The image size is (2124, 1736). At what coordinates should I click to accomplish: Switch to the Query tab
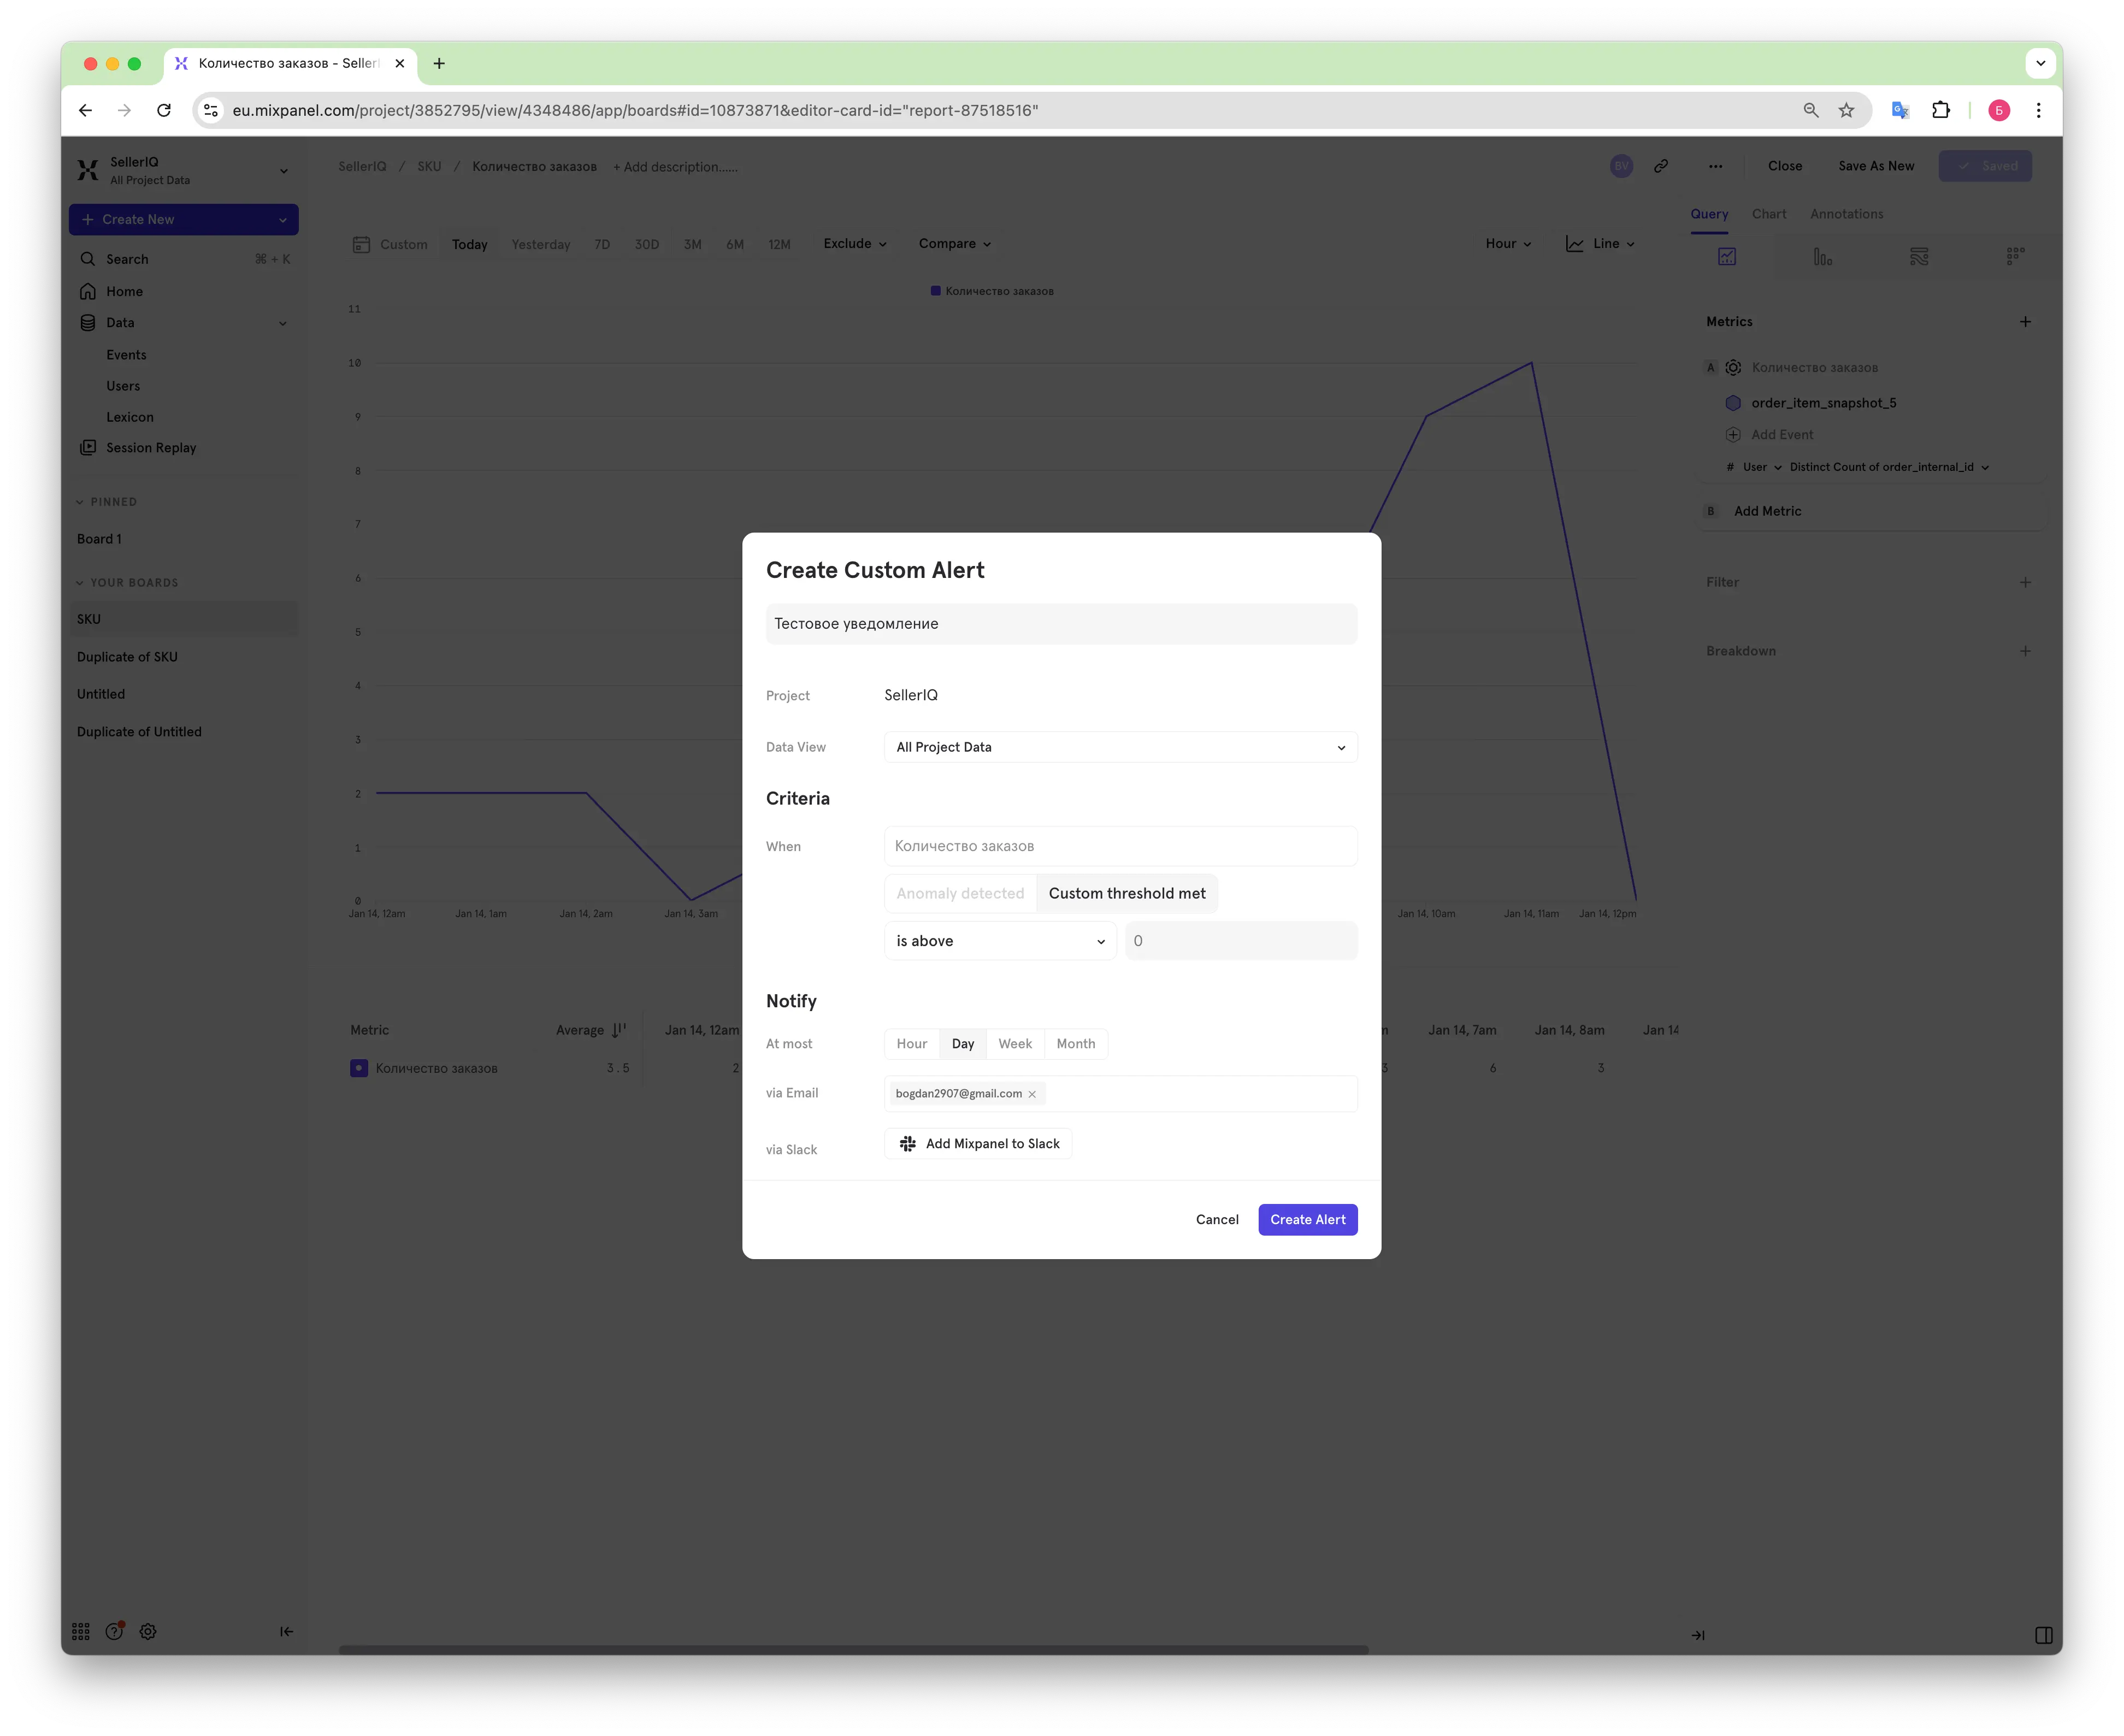click(x=1709, y=214)
